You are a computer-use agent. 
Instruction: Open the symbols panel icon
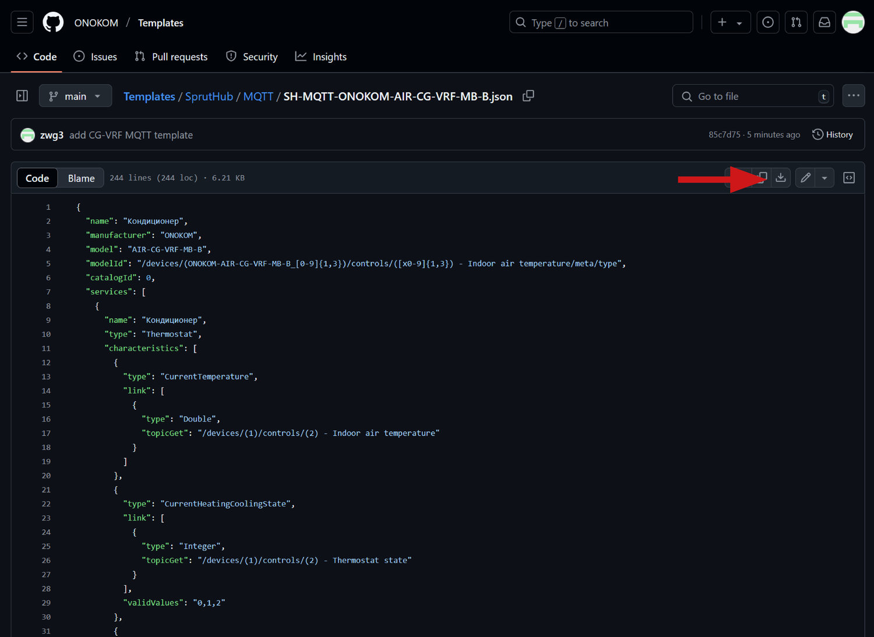[849, 178]
